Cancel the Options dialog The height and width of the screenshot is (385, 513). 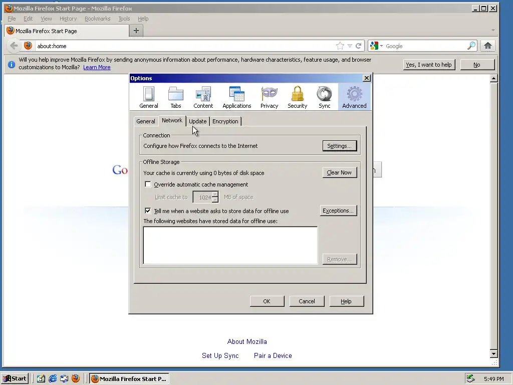(307, 301)
